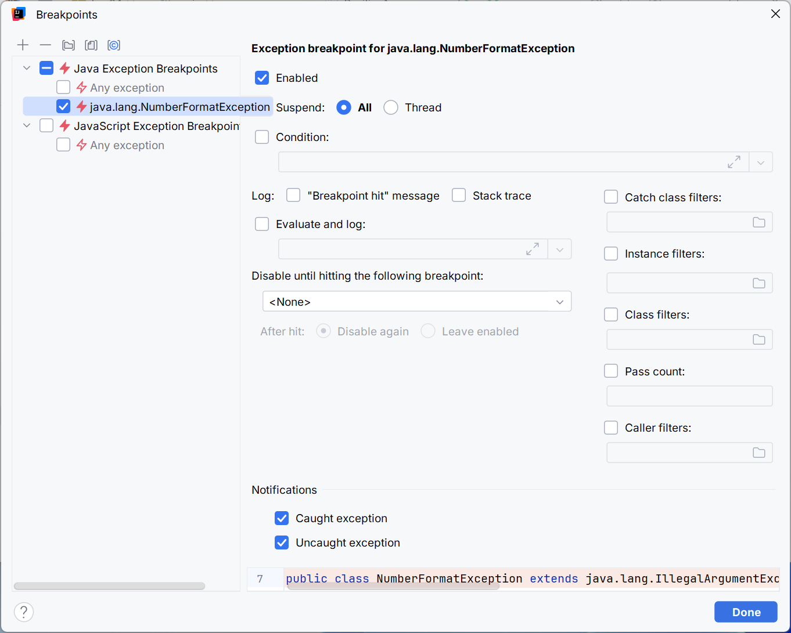Collapse Java Exception Breakpoints tree node
Image resolution: width=791 pixels, height=633 pixels.
click(27, 68)
